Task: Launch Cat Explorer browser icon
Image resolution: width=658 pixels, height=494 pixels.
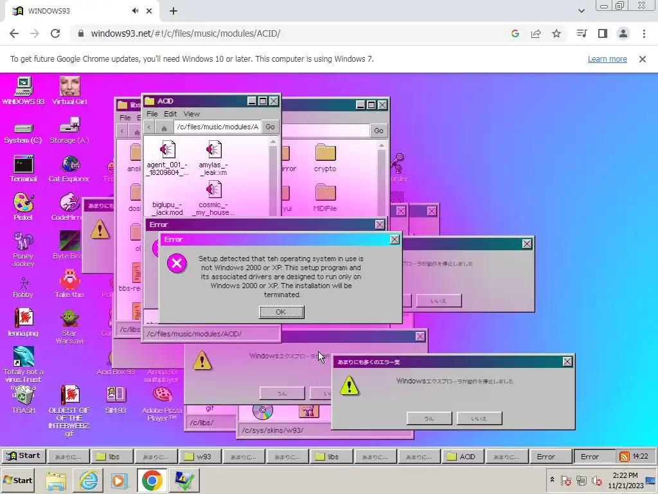Action: (x=69, y=169)
